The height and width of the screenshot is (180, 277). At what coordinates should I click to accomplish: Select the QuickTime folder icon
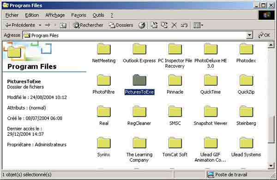click(211, 80)
